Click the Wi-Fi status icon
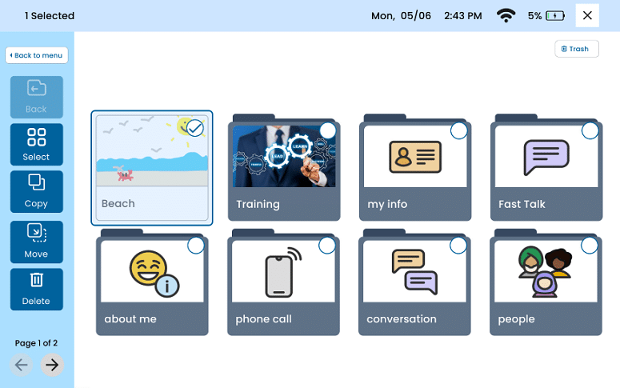 click(506, 15)
